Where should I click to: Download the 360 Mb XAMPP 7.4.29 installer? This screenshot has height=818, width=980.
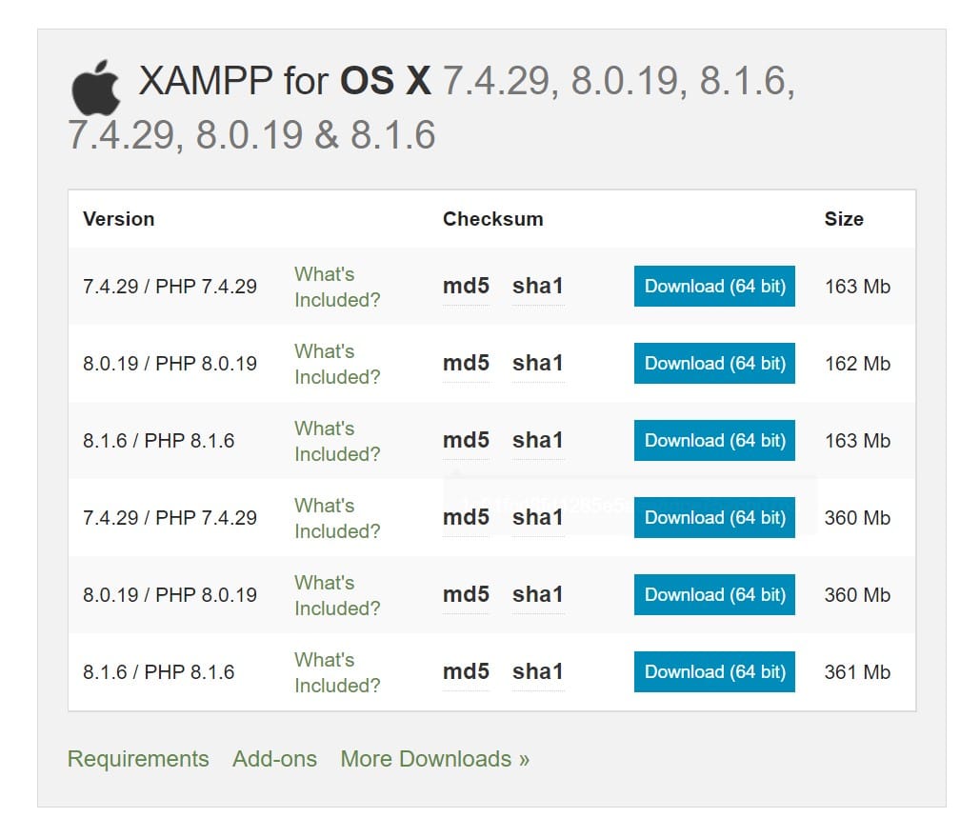714,518
